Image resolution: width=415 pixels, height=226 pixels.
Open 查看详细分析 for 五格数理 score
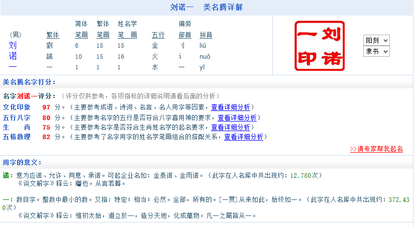[x=244, y=137]
